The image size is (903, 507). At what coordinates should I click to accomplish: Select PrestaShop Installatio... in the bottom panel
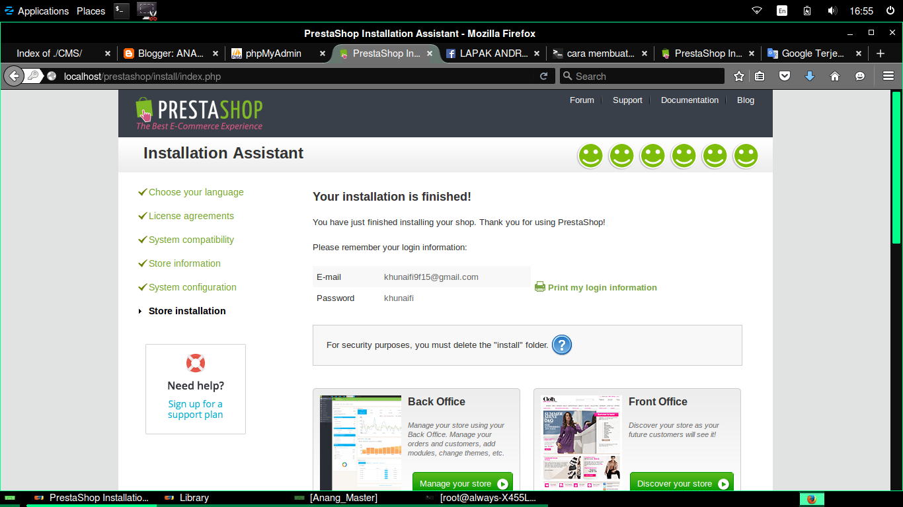93,498
